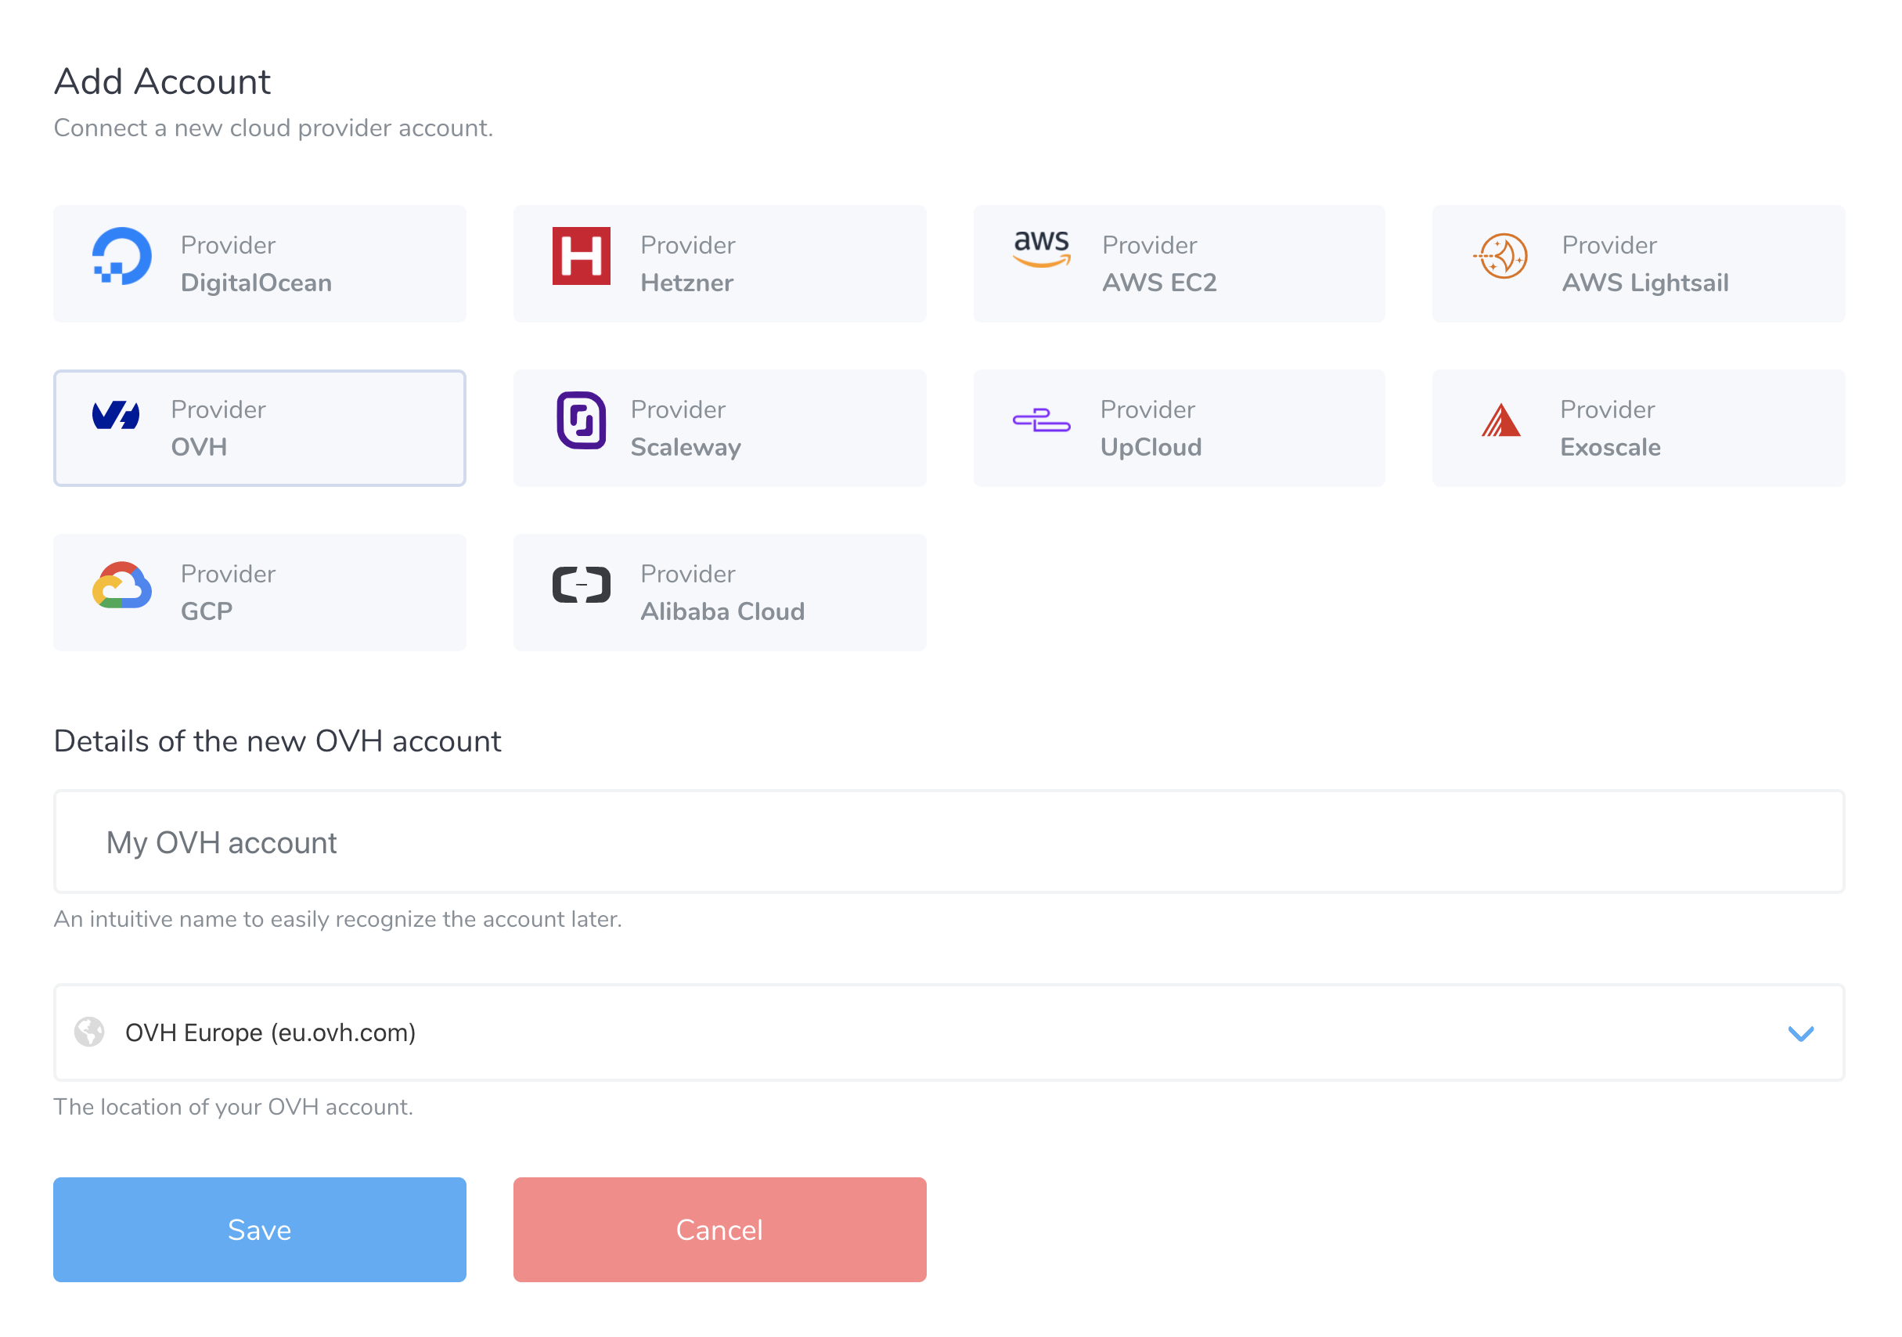Click the AWS logo on EC2 card
1902x1337 pixels.
1041,248
